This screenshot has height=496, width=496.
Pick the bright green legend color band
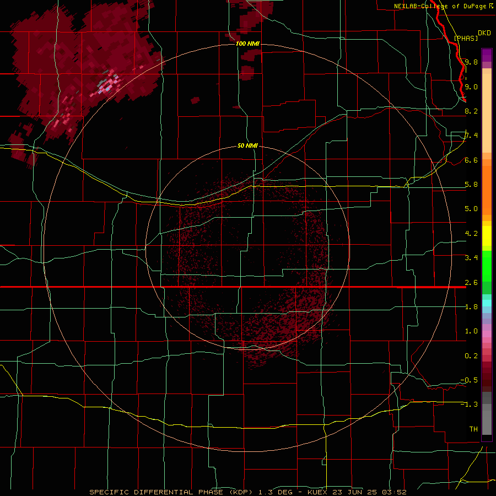(487, 266)
